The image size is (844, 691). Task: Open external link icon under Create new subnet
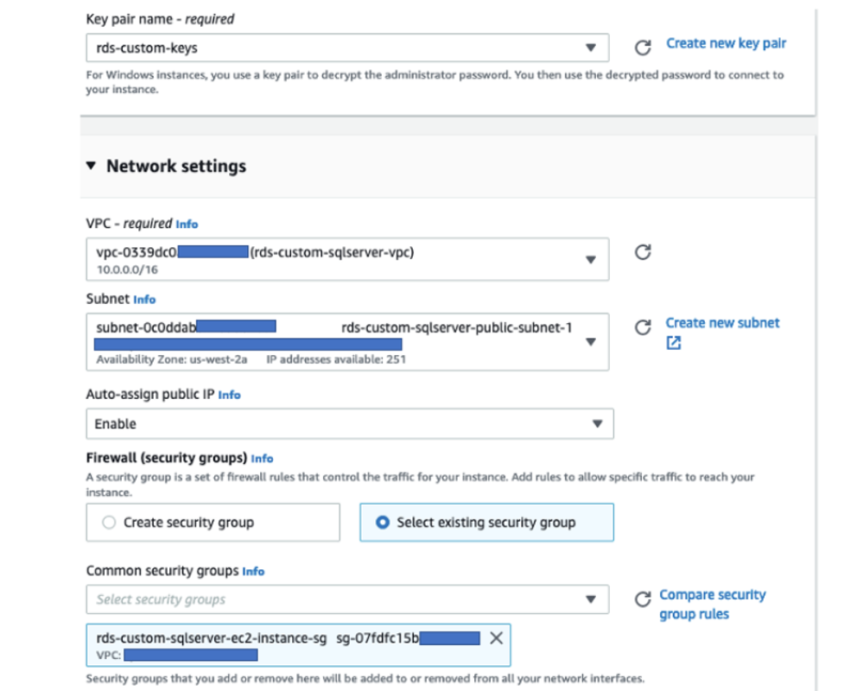pos(673,343)
